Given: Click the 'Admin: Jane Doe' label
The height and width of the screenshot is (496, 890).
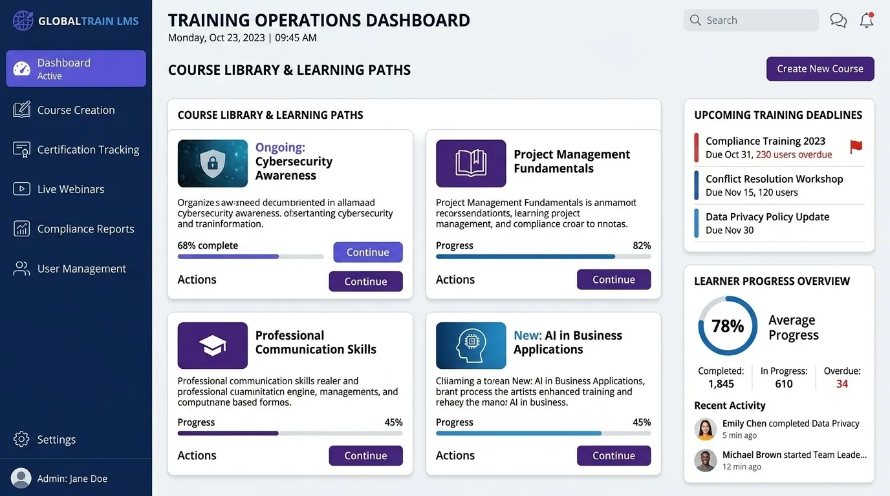Looking at the screenshot, I should [x=72, y=479].
